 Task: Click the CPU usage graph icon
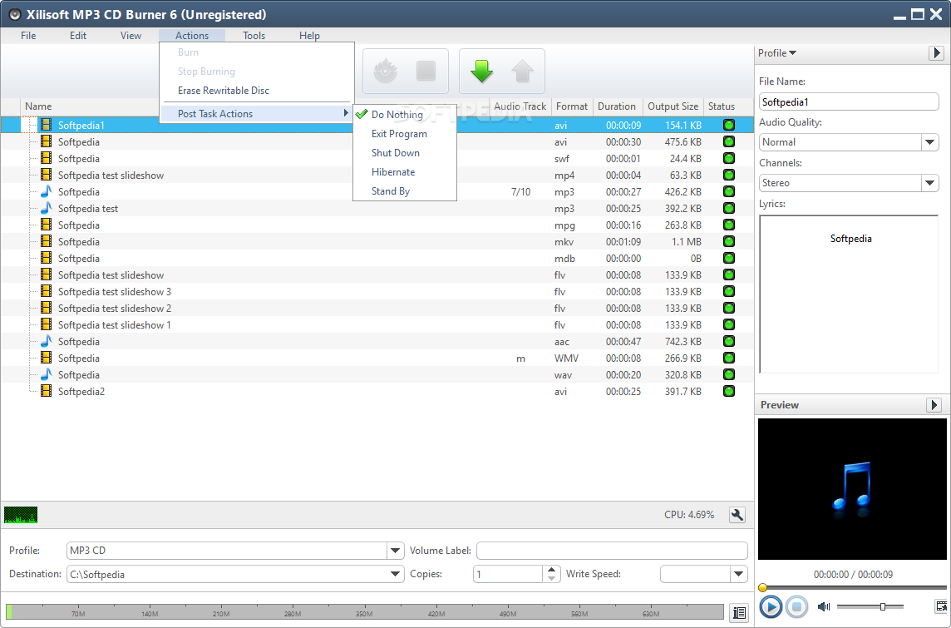[21, 515]
